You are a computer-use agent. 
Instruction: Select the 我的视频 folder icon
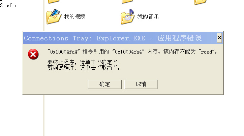click(x=54, y=16)
